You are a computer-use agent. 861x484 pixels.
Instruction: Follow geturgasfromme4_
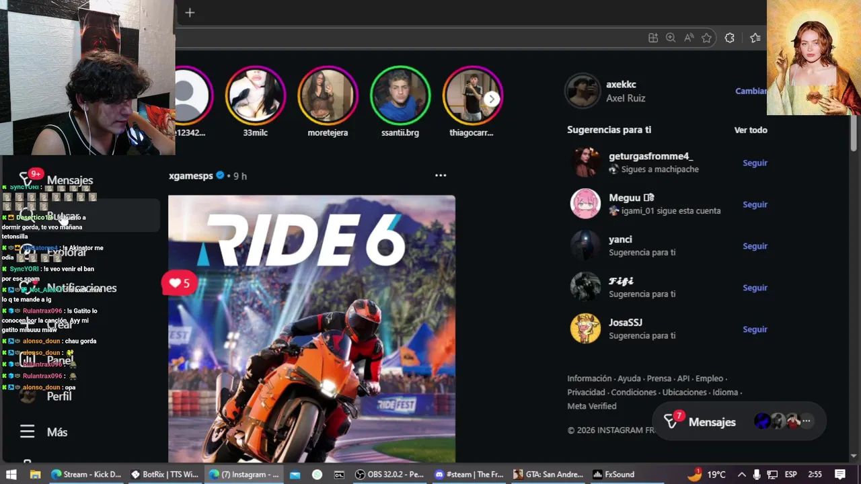755,163
